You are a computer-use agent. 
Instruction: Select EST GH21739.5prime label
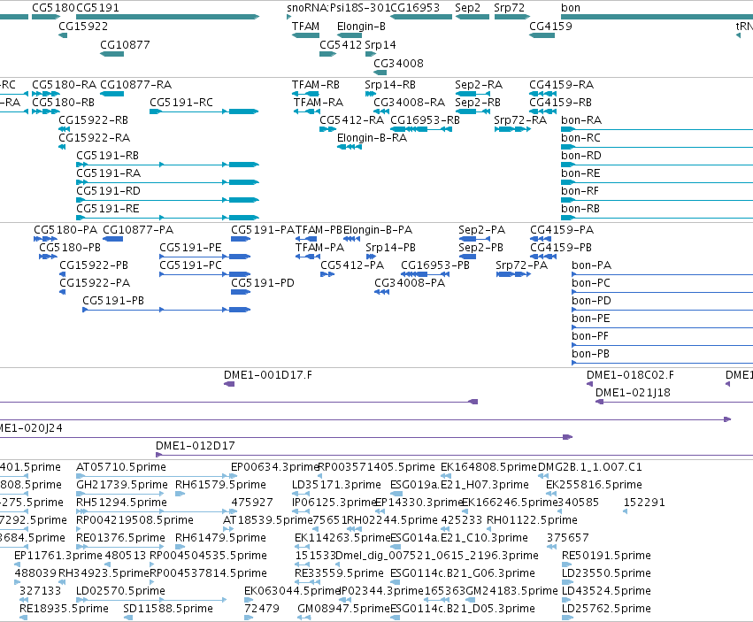tap(122, 485)
